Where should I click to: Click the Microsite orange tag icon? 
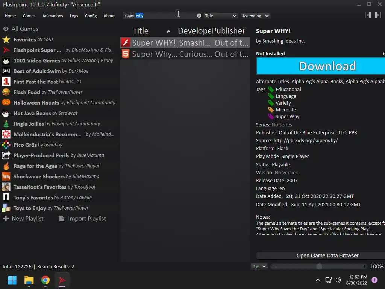[x=271, y=110]
